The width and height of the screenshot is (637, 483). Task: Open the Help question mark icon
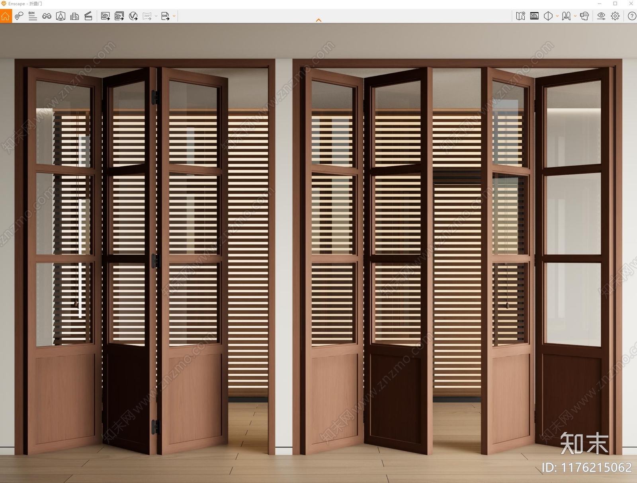(632, 16)
